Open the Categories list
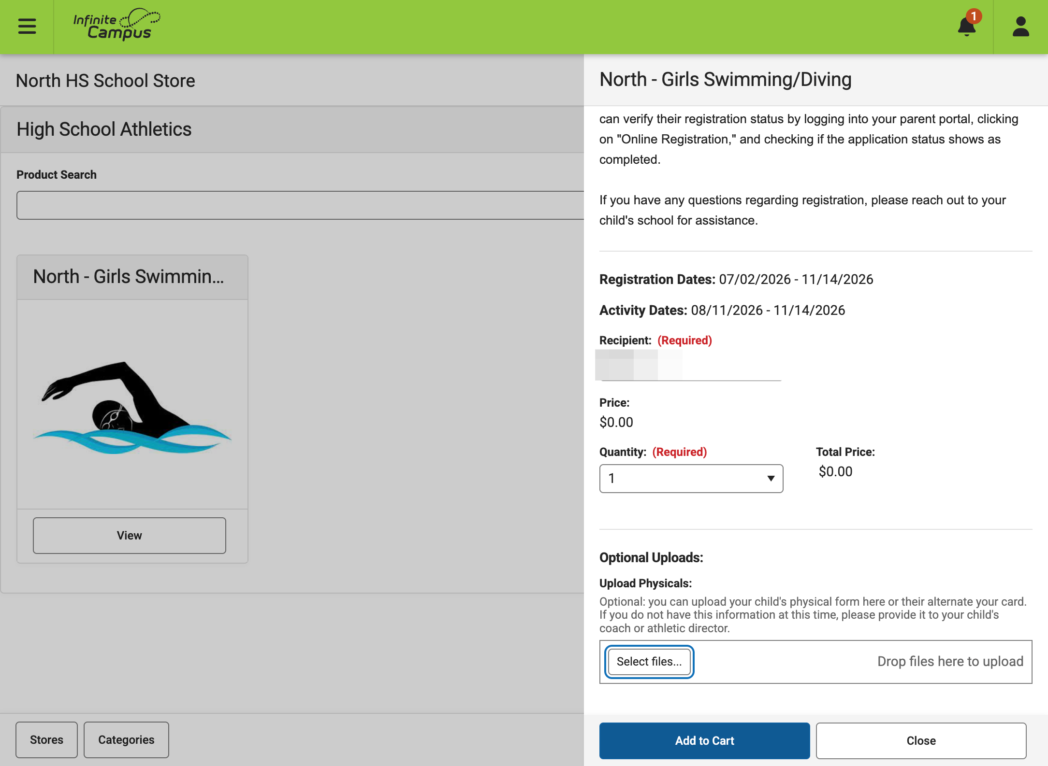The height and width of the screenshot is (766, 1048). click(x=126, y=740)
